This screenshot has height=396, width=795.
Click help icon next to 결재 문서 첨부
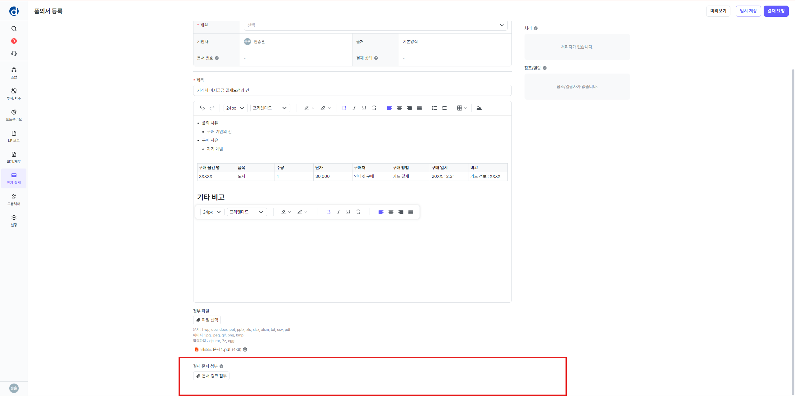pyautogui.click(x=221, y=366)
